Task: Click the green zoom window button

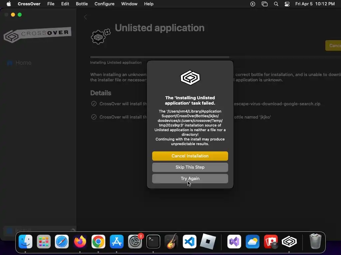Action: 20,15
